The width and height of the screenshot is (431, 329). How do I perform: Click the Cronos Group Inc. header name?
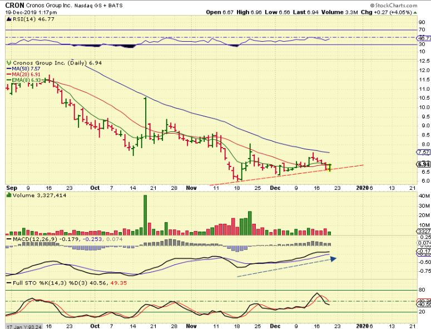(x=48, y=5)
